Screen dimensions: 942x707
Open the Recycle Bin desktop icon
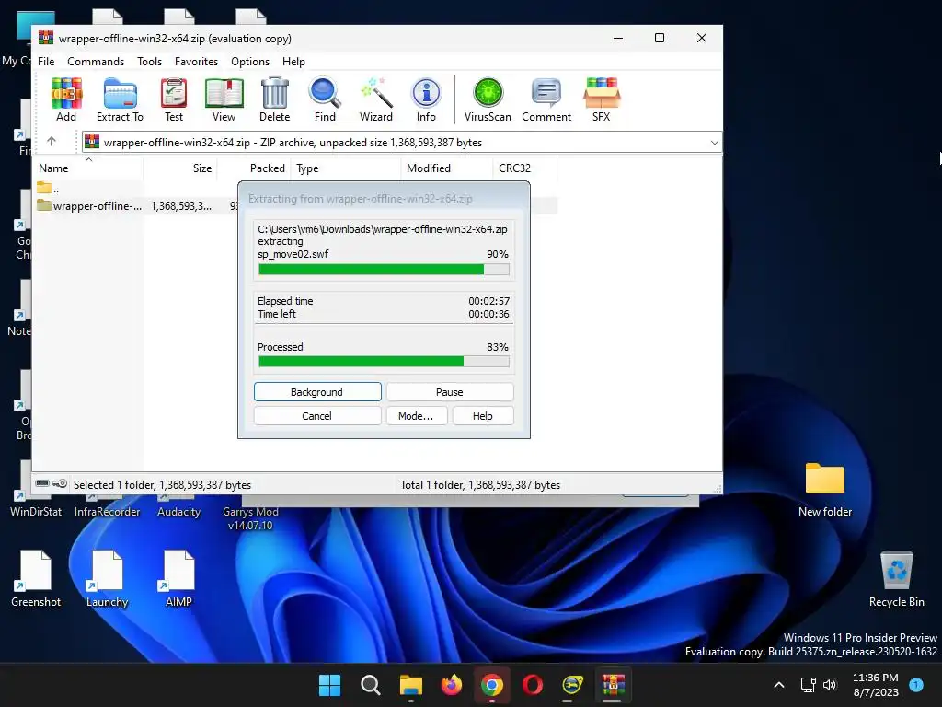(896, 578)
